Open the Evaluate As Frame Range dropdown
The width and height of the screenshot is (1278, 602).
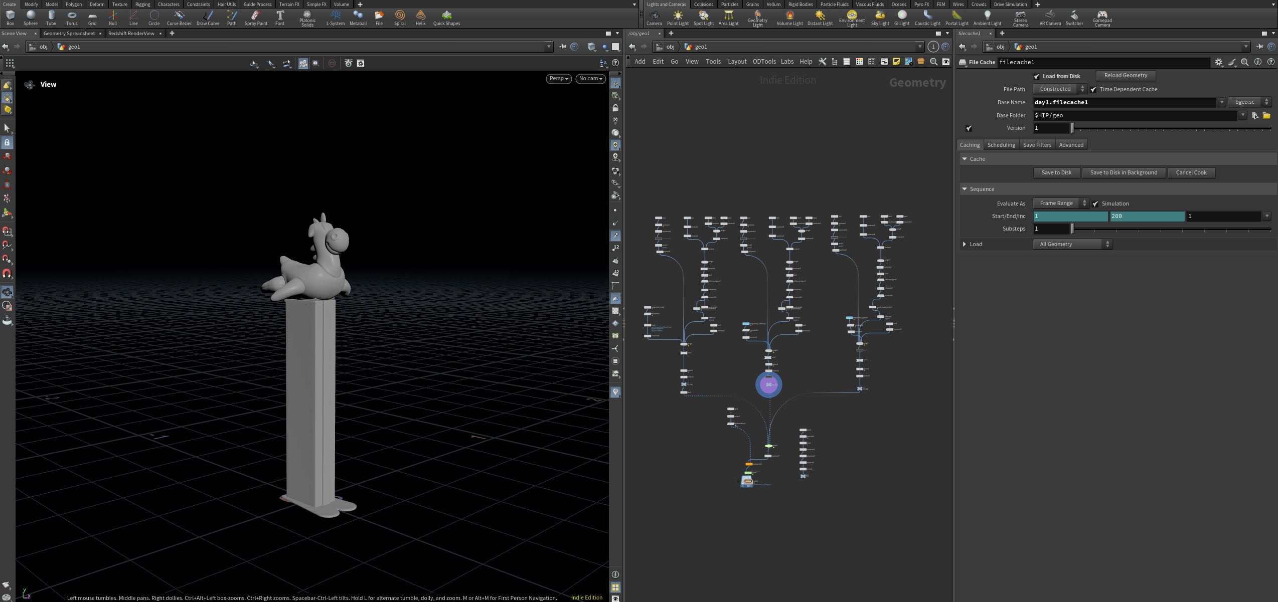1061,203
